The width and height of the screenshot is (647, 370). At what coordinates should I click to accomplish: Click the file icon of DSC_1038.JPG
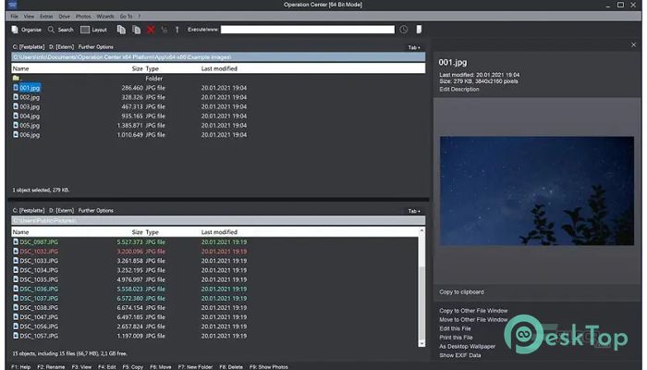coord(16,308)
